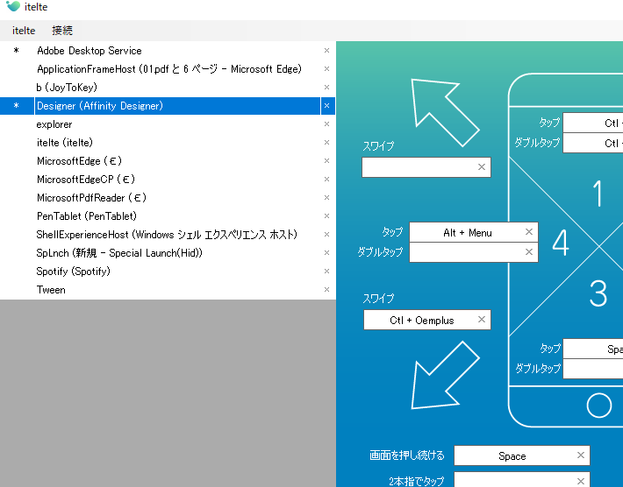Viewport: 623px width, 487px height.
Task: Open the itelte menu
Action: [x=24, y=31]
